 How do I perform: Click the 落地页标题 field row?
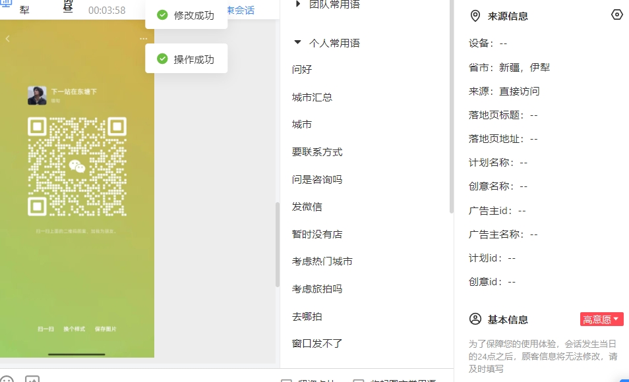(503, 115)
